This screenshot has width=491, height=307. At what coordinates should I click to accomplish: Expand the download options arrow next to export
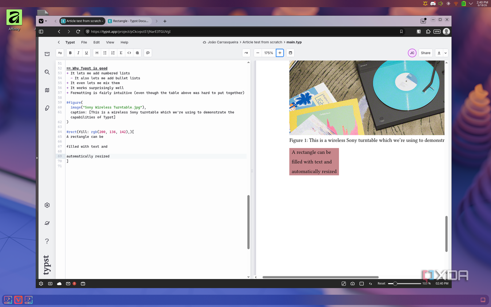click(x=446, y=53)
